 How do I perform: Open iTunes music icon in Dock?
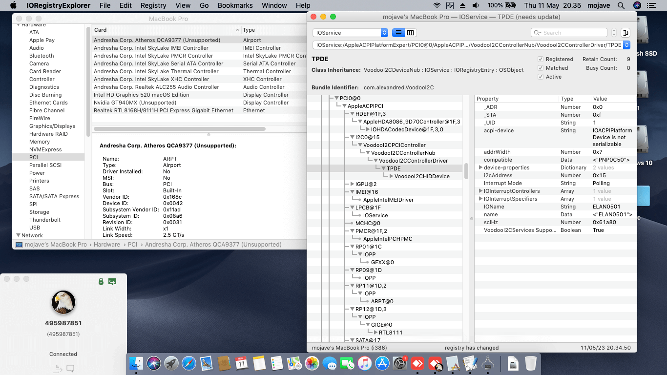pyautogui.click(x=365, y=363)
